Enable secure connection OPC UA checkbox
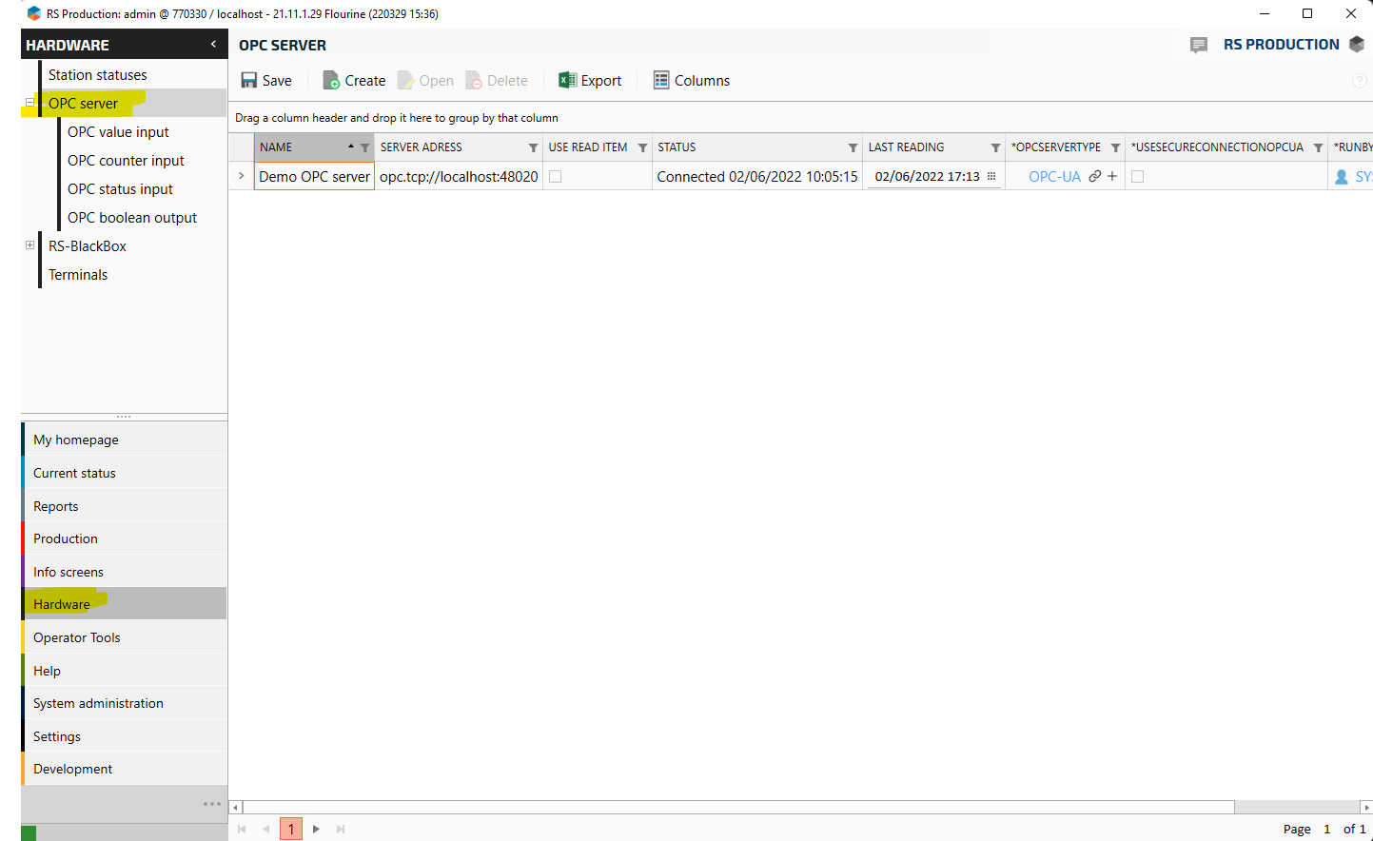The image size is (1373, 841). [1138, 176]
